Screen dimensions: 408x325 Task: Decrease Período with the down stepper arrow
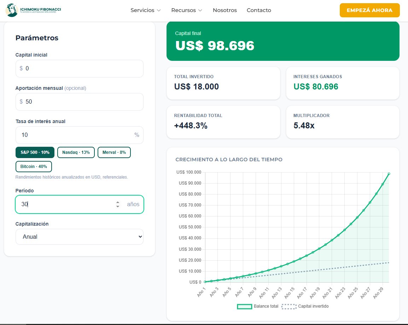click(118, 206)
